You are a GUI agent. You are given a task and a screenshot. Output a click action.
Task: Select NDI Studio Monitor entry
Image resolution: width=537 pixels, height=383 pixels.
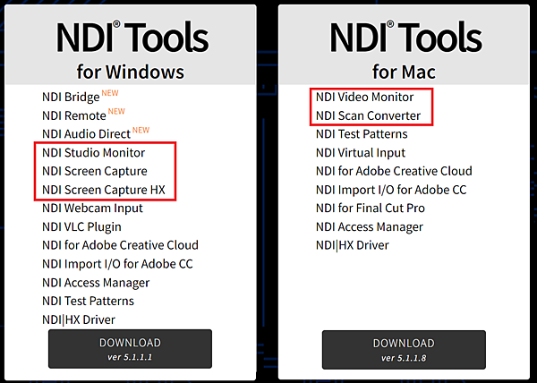(x=93, y=153)
